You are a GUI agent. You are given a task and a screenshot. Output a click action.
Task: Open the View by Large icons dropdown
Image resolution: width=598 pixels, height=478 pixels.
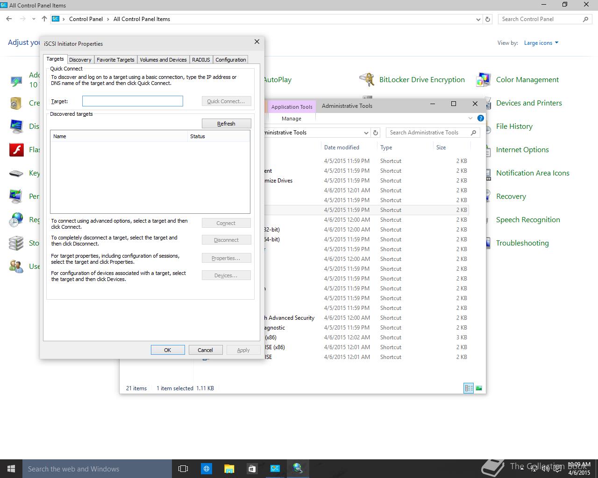541,43
